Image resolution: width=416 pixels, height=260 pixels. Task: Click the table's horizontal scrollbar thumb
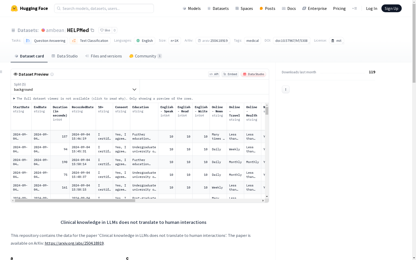coord(75,200)
